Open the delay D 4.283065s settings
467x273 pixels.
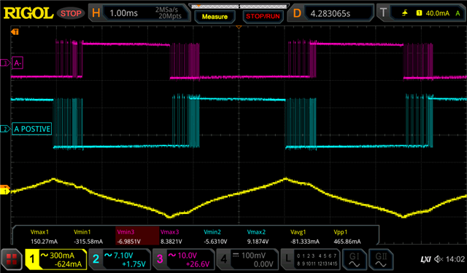pyautogui.click(x=331, y=13)
